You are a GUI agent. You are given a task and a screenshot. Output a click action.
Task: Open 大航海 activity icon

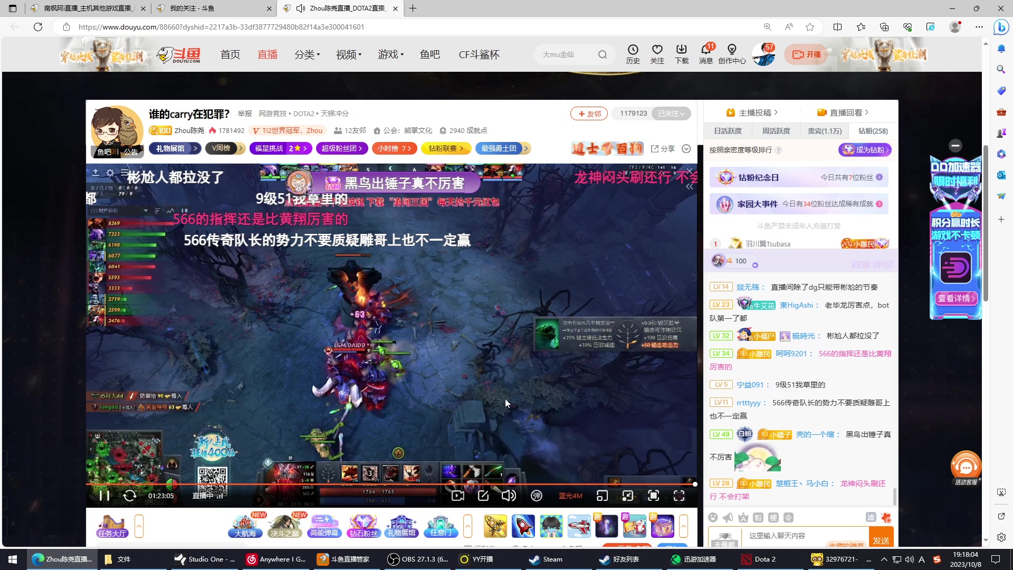click(245, 526)
